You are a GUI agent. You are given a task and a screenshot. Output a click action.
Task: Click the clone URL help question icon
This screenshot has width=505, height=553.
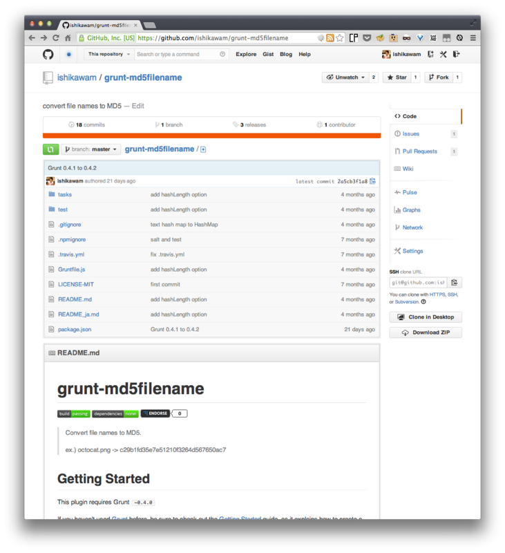pos(423,302)
